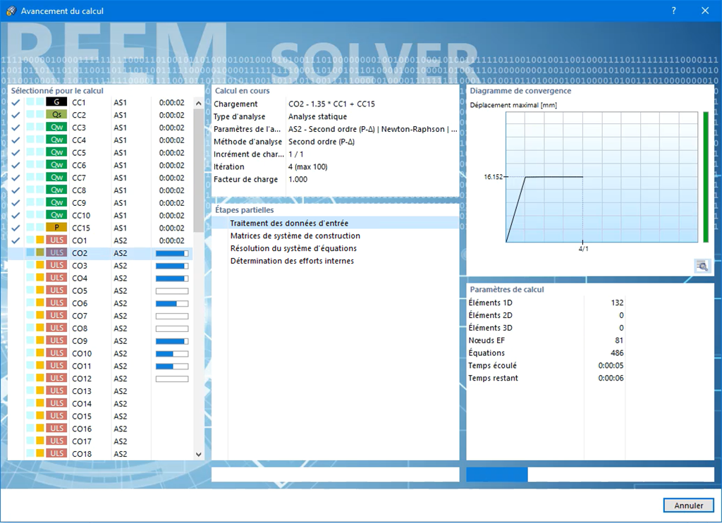Click the overall progress bar at the bottom right
This screenshot has height=523, width=722.
coord(590,474)
